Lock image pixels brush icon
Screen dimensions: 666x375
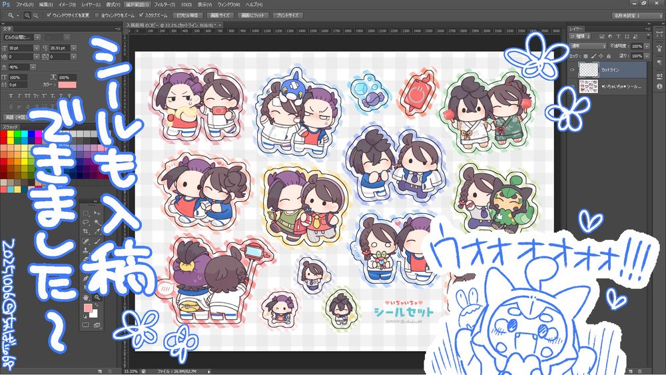[593, 56]
